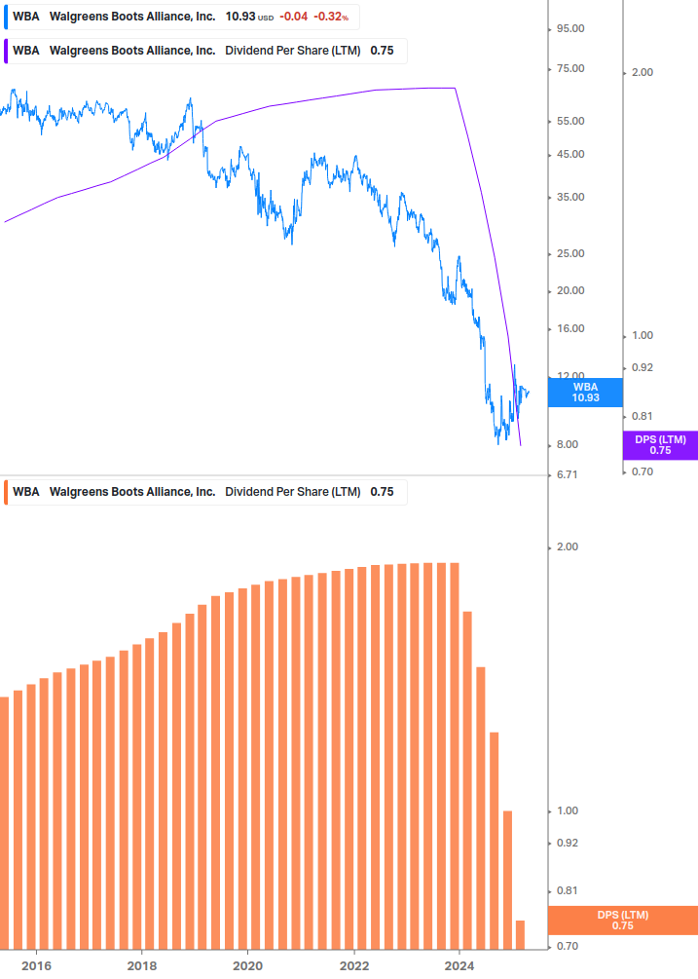698x979 pixels.
Task: Click the 20.00 price axis label
Action: (570, 290)
